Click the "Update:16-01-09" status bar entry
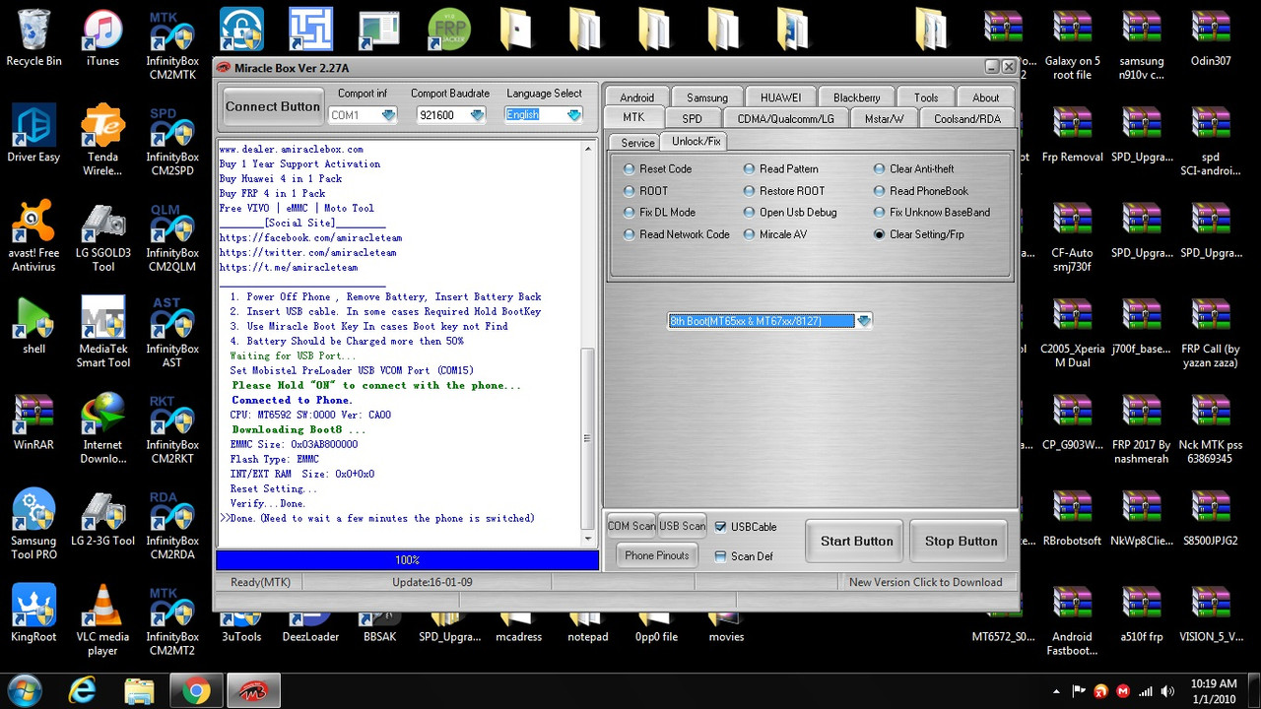This screenshot has width=1261, height=709. [431, 582]
